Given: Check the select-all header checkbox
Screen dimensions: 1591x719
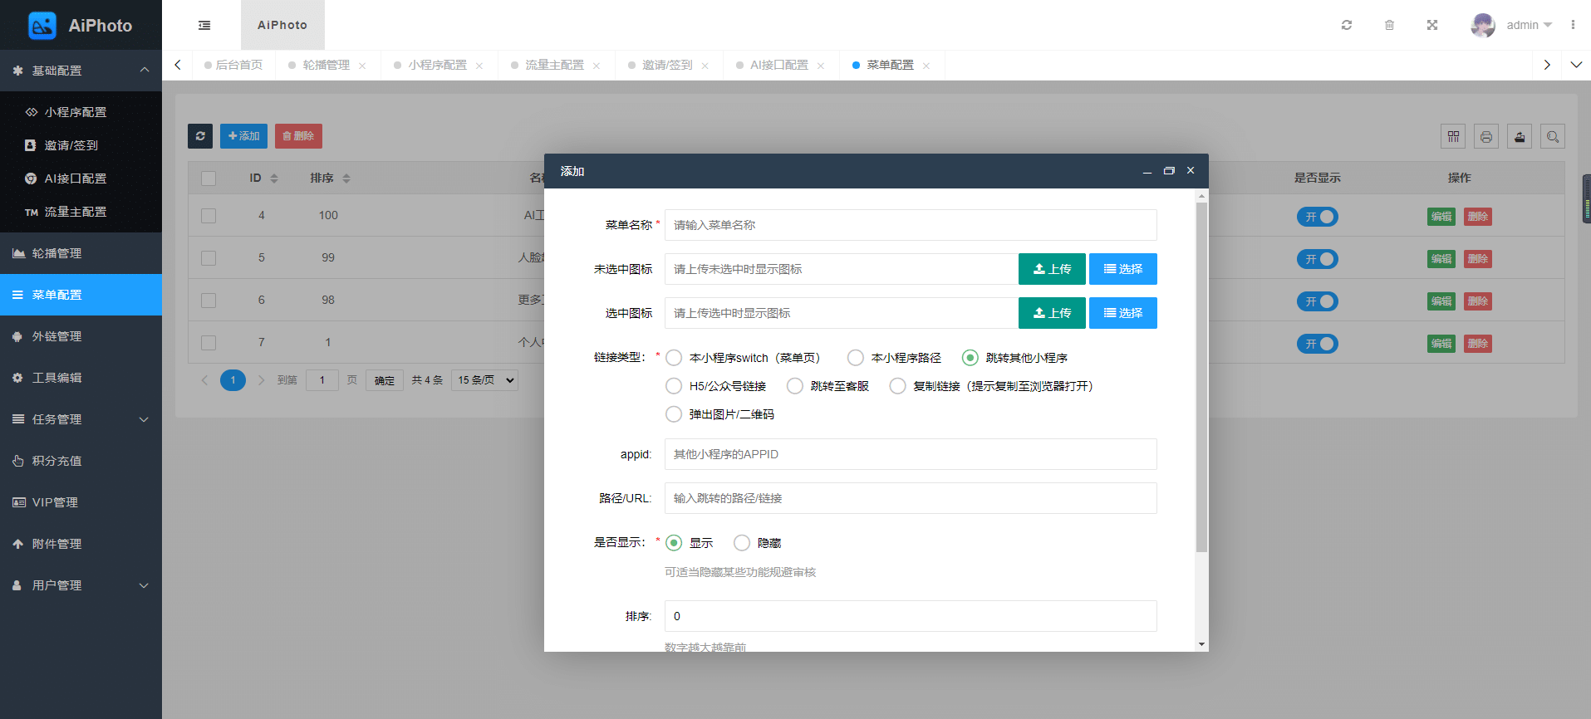Looking at the screenshot, I should click(209, 179).
